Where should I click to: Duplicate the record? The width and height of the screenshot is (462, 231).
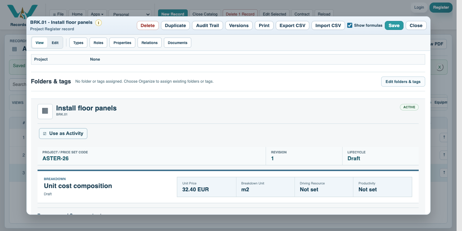click(x=175, y=25)
